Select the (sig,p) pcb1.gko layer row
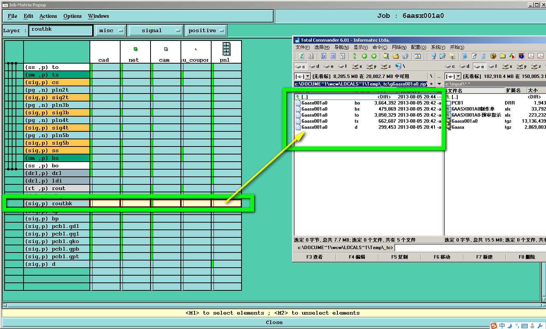Viewport: 546px width, 329px height. (56, 242)
